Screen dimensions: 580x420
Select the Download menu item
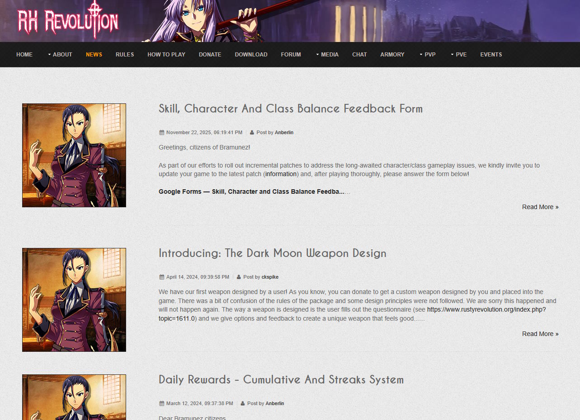point(251,55)
